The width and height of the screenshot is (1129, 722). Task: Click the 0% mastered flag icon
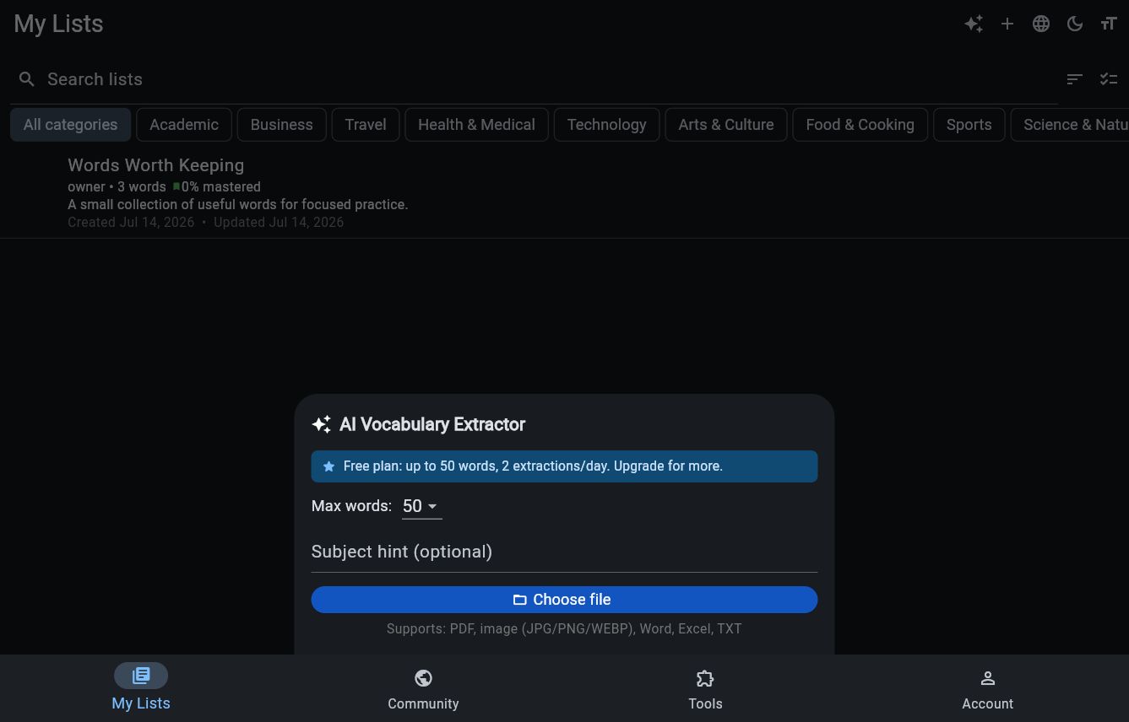pyautogui.click(x=176, y=187)
